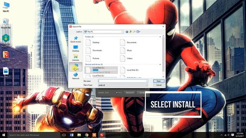Select Libraries in the places bar
Image resolution: width=246 pixels, height=138 pixels.
76,58
